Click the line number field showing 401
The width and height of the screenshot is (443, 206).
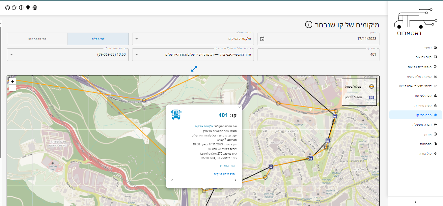[318, 55]
